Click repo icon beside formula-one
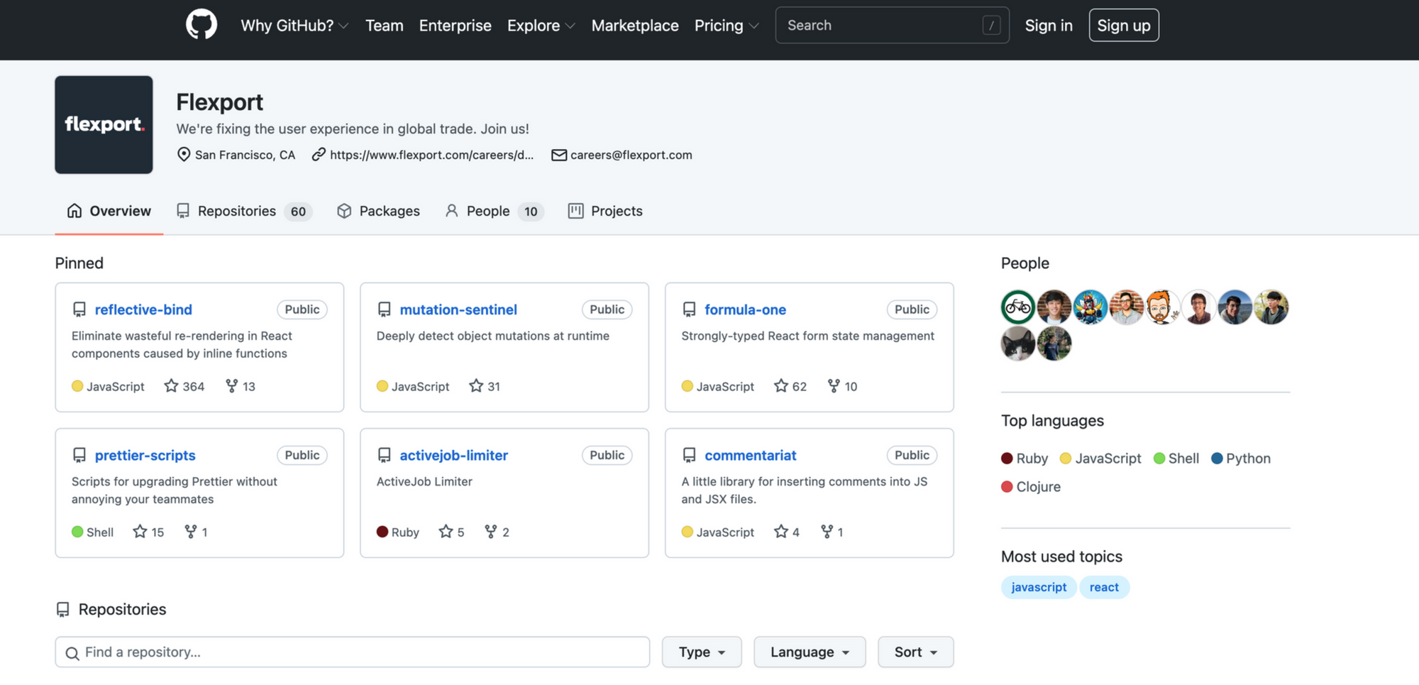The height and width of the screenshot is (685, 1419). (x=689, y=309)
